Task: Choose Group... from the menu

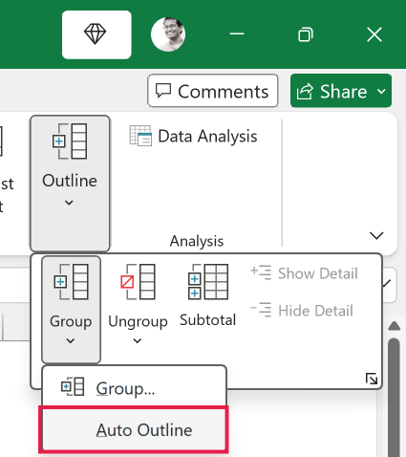Action: click(x=134, y=387)
